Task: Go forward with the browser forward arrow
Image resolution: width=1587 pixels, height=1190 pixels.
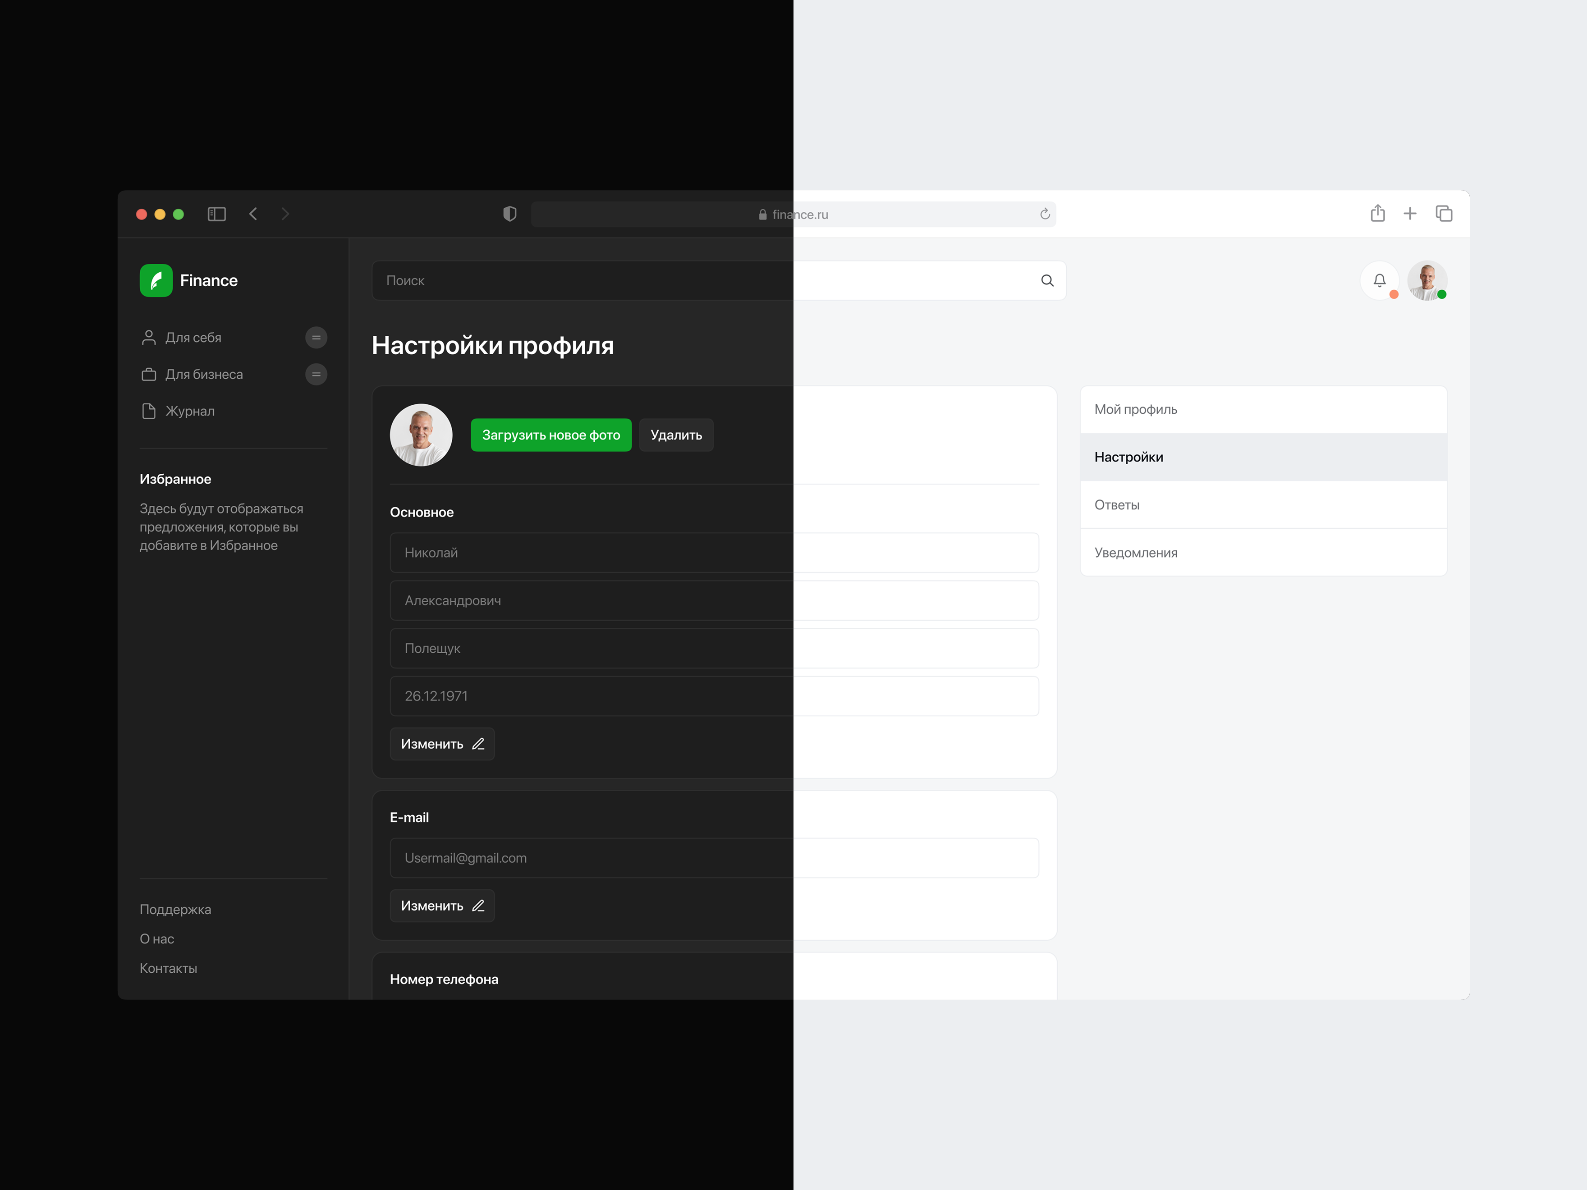Action: coord(285,214)
